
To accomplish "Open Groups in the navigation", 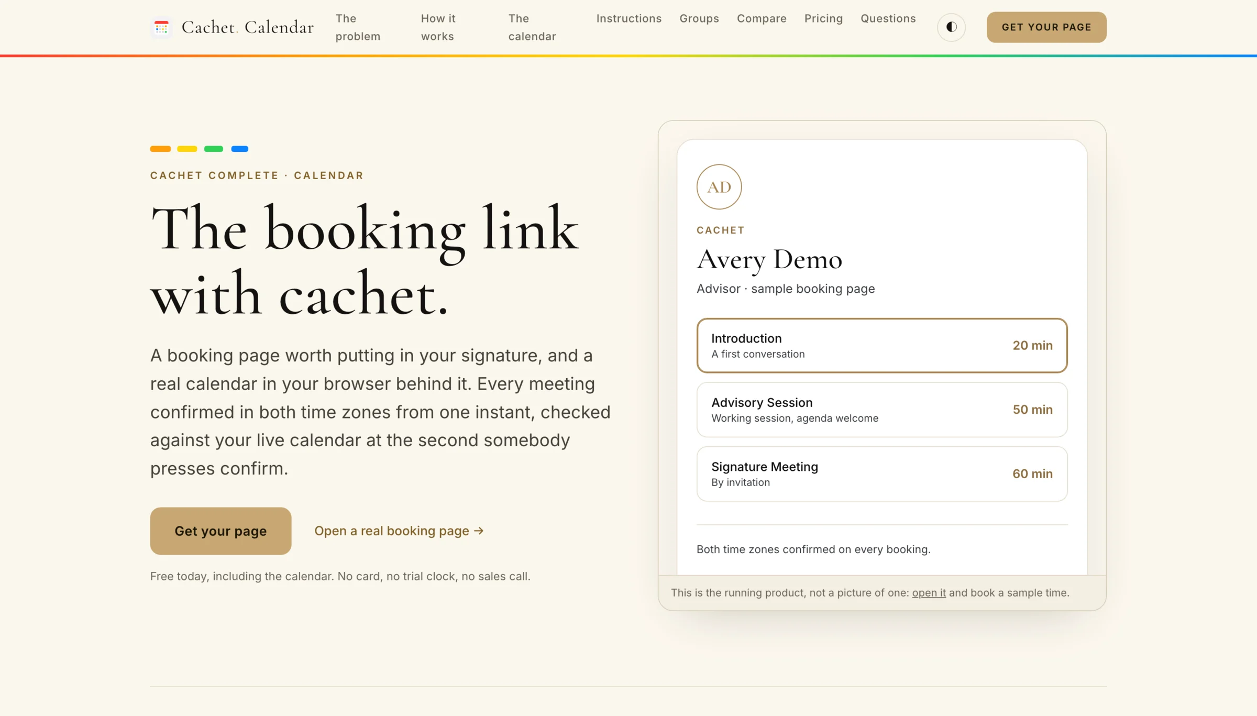I will point(699,18).
